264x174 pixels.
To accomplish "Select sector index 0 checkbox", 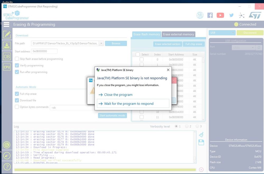I will coord(142,59).
